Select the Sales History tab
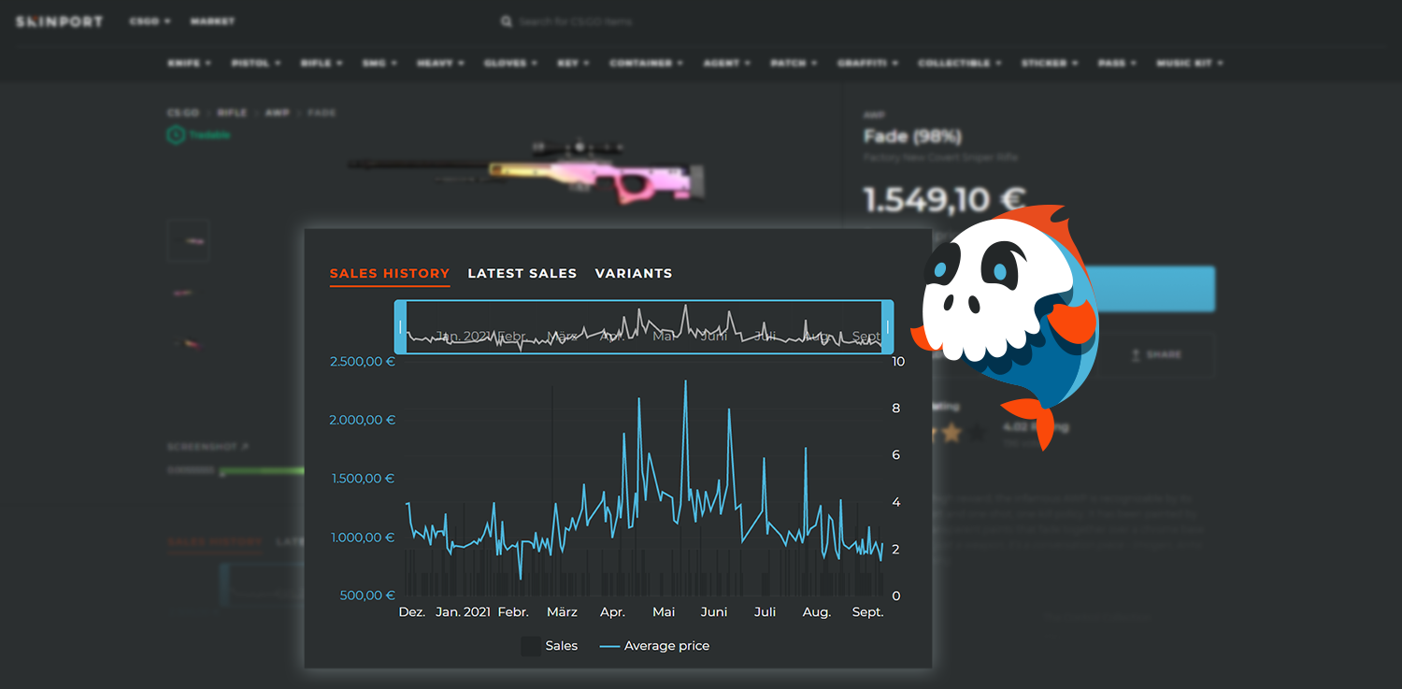This screenshot has height=689, width=1402. coord(389,273)
